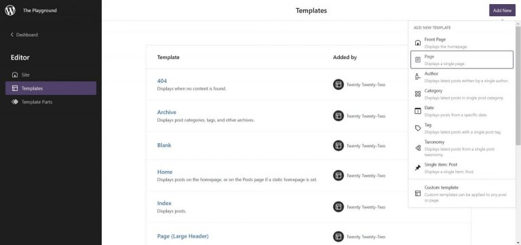Open the Templates sidebar item
521x245 pixels.
[x=51, y=88]
